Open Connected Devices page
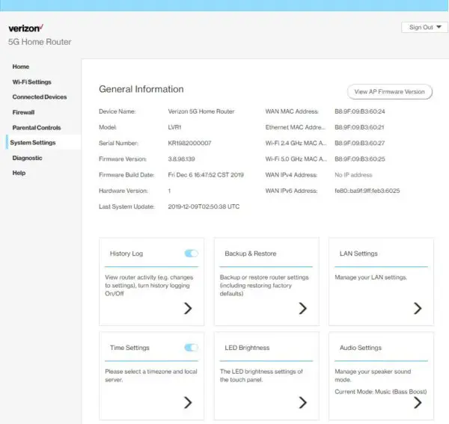Viewport: 449px width, 424px height. 40,97
